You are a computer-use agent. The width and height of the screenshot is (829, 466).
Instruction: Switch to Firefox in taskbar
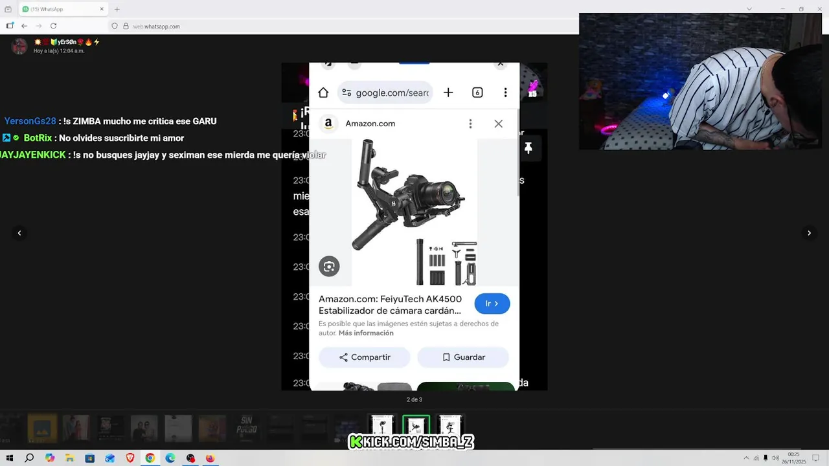click(x=210, y=458)
